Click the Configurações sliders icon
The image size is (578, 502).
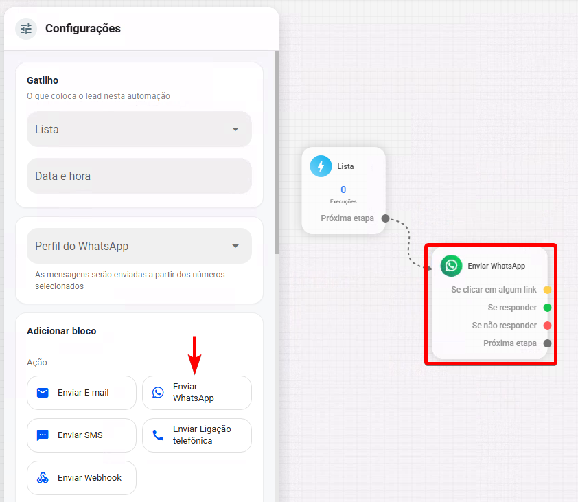[x=26, y=29]
